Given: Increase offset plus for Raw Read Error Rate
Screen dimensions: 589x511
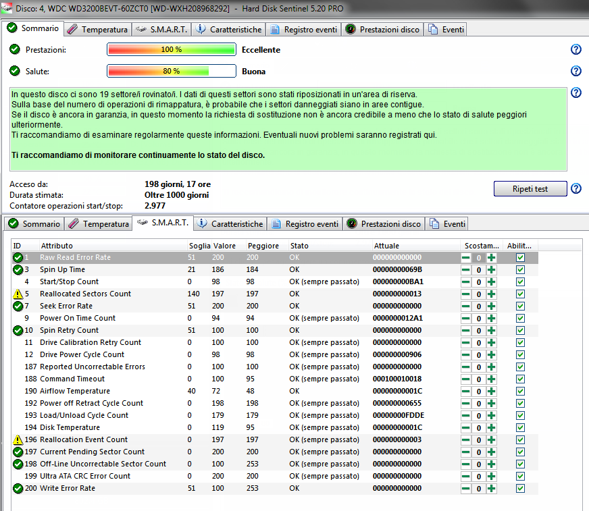Looking at the screenshot, I should 491,258.
